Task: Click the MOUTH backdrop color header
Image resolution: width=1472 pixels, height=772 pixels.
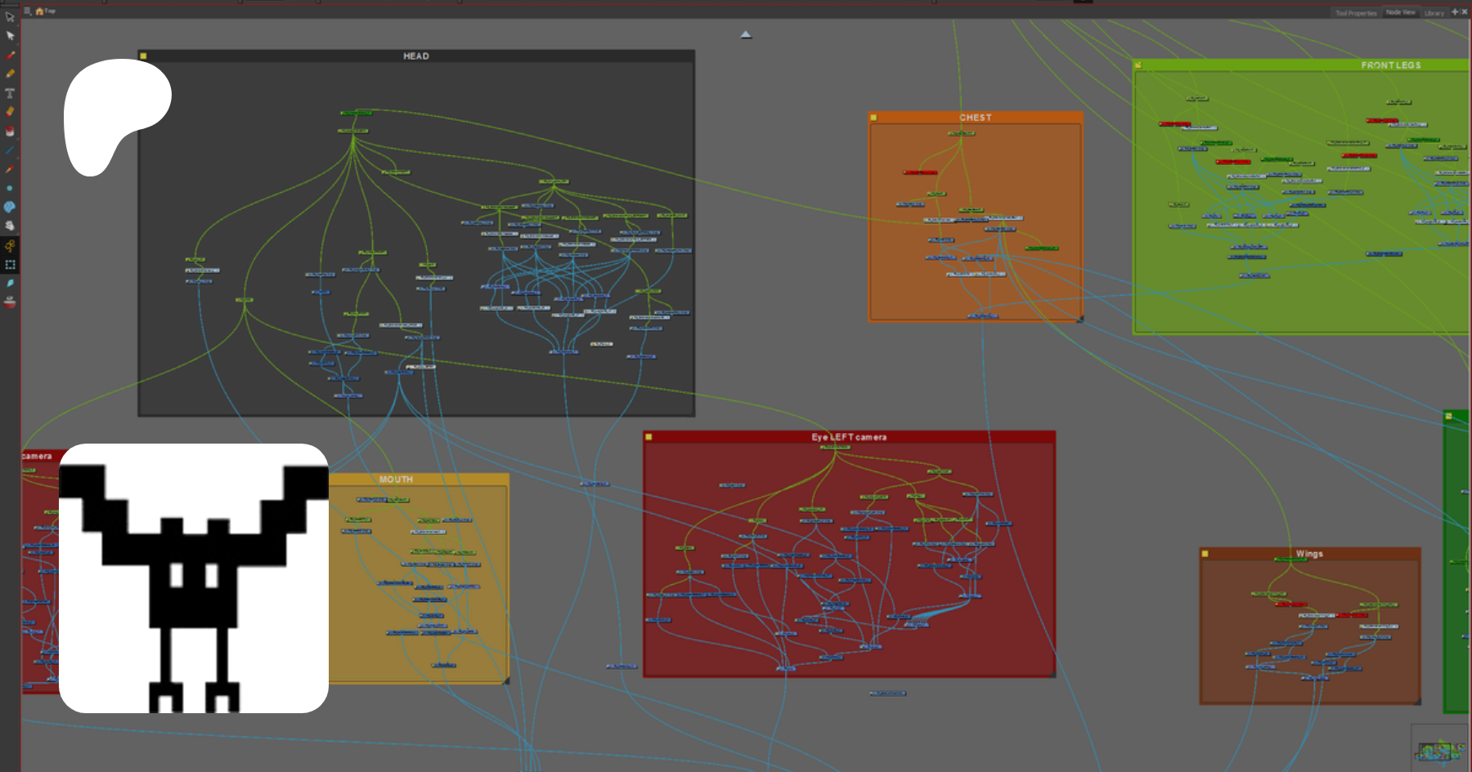Action: [x=396, y=480]
